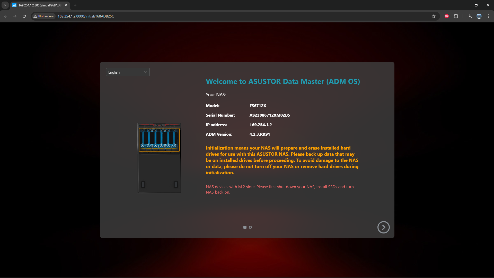
Task: Open the Adblock Plus extension icon
Action: [447, 16]
